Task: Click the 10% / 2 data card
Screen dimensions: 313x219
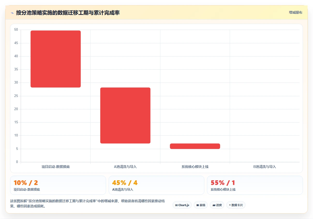Action: pyautogui.click(x=58, y=185)
